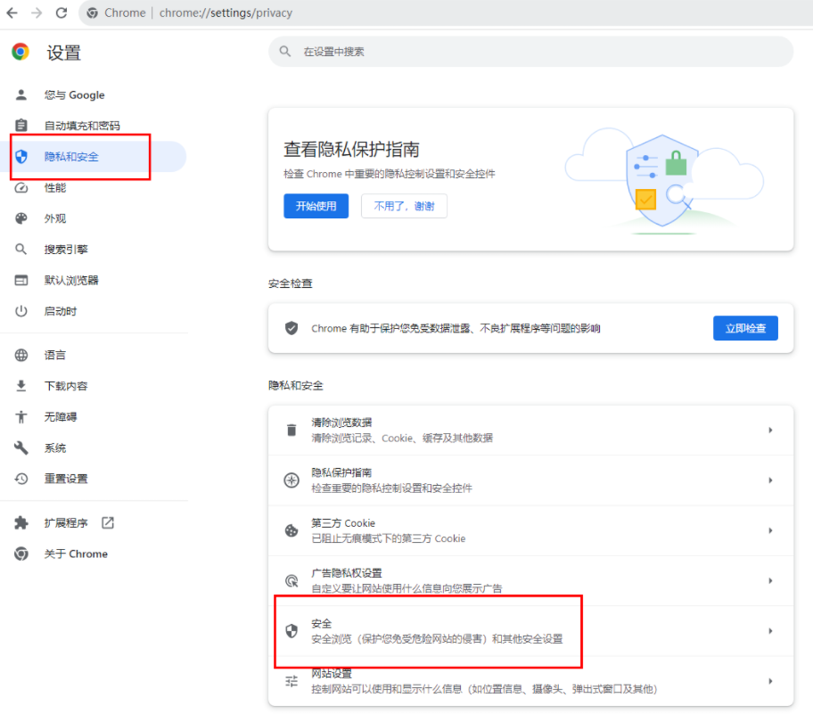Click the Chrome site info icon in the address bar

click(x=93, y=12)
